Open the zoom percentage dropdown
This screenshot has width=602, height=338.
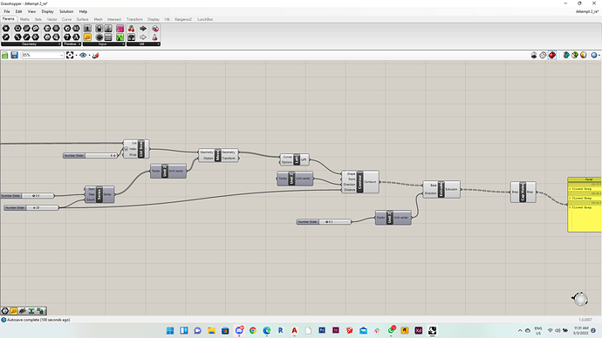pos(43,55)
